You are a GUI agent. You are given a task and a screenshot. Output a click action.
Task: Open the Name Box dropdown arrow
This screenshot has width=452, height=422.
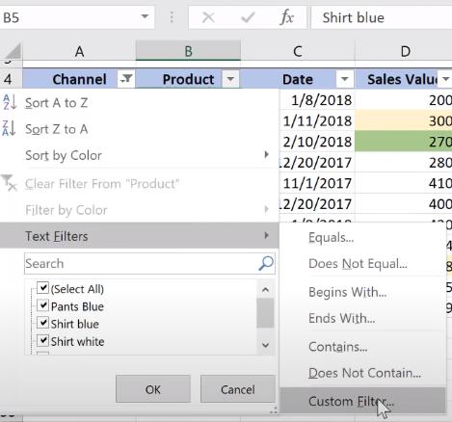pyautogui.click(x=145, y=16)
